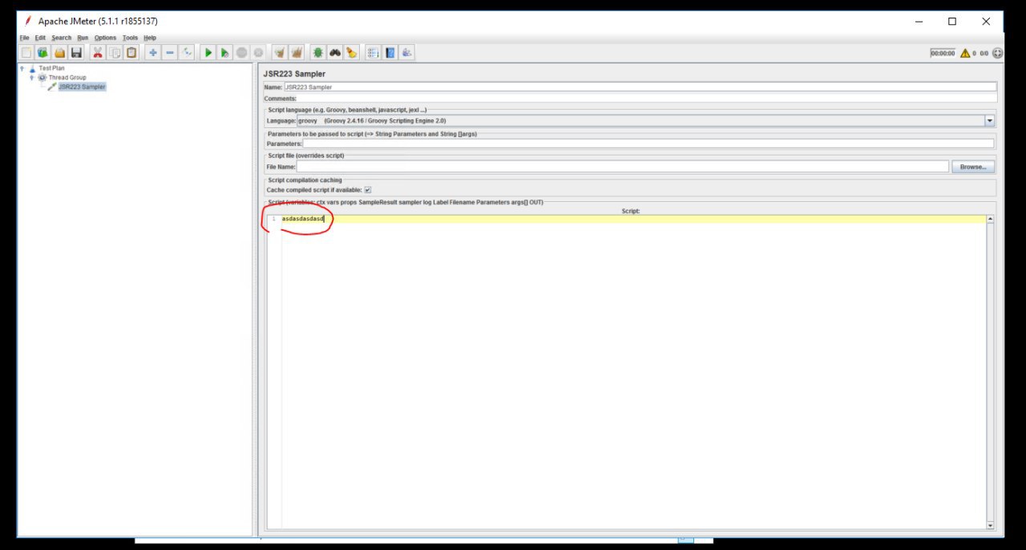The image size is (1026, 550).
Task: Reset search with brush icon
Action: coord(352,53)
